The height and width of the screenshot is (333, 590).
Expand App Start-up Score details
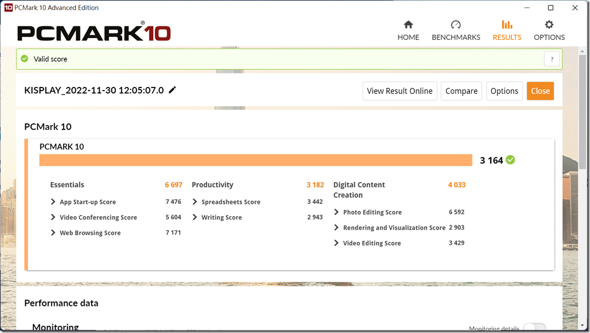coord(53,202)
